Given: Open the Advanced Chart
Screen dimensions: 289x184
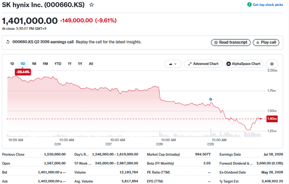Looking at the screenshot, I should (x=203, y=64).
